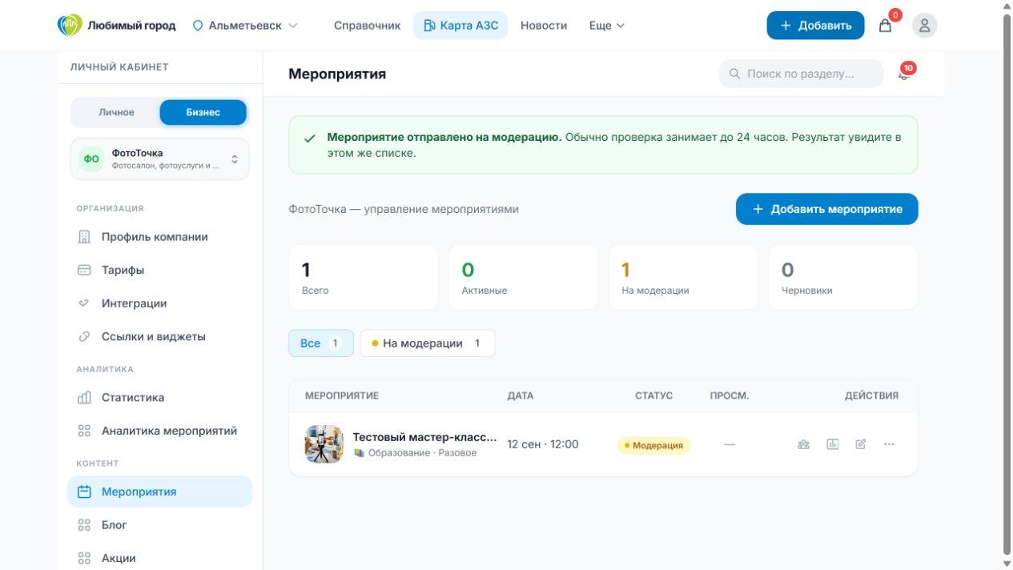Click the На модерации counter card
1013x570 pixels.
click(x=683, y=277)
